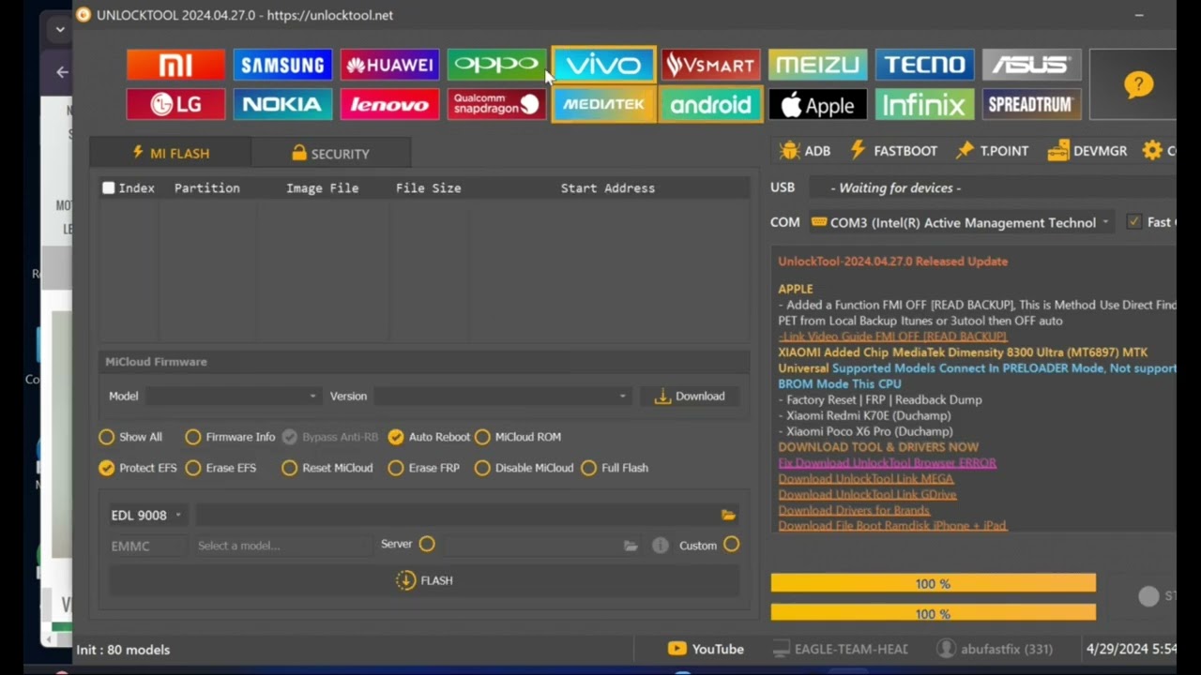Screen dimensions: 1201x675
Task: Launch DEVMGR device manager
Action: (1087, 151)
